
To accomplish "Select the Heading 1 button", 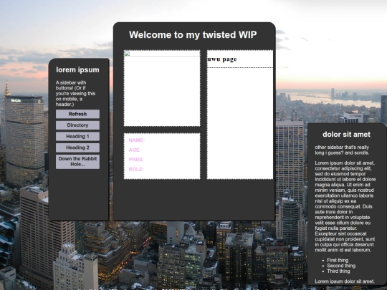I will point(77,136).
